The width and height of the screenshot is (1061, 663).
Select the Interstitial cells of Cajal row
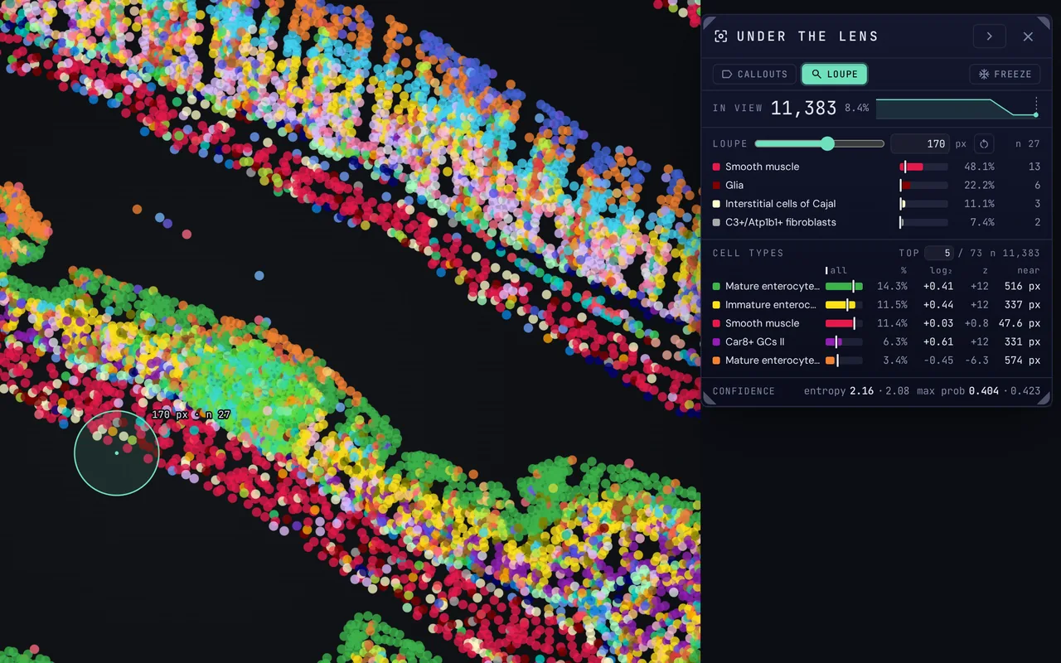pyautogui.click(x=876, y=204)
